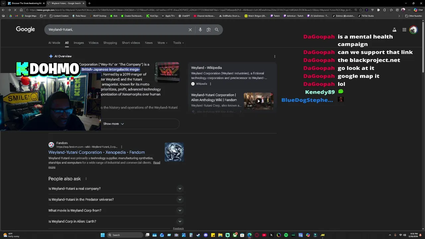Open the Google apps grid
Viewport: 425px width, 239px height.
click(x=404, y=30)
